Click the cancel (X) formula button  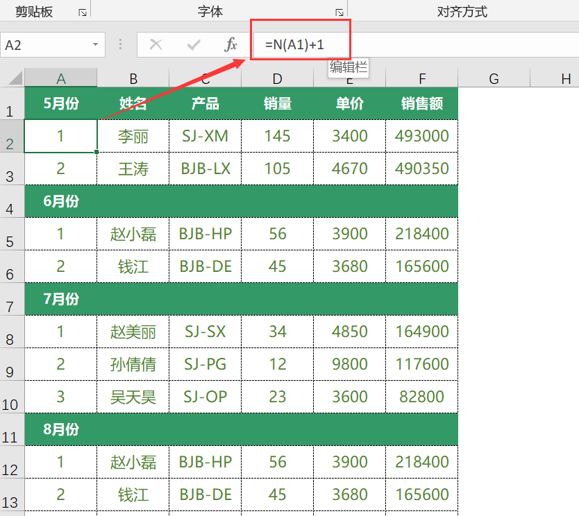pyautogui.click(x=156, y=45)
